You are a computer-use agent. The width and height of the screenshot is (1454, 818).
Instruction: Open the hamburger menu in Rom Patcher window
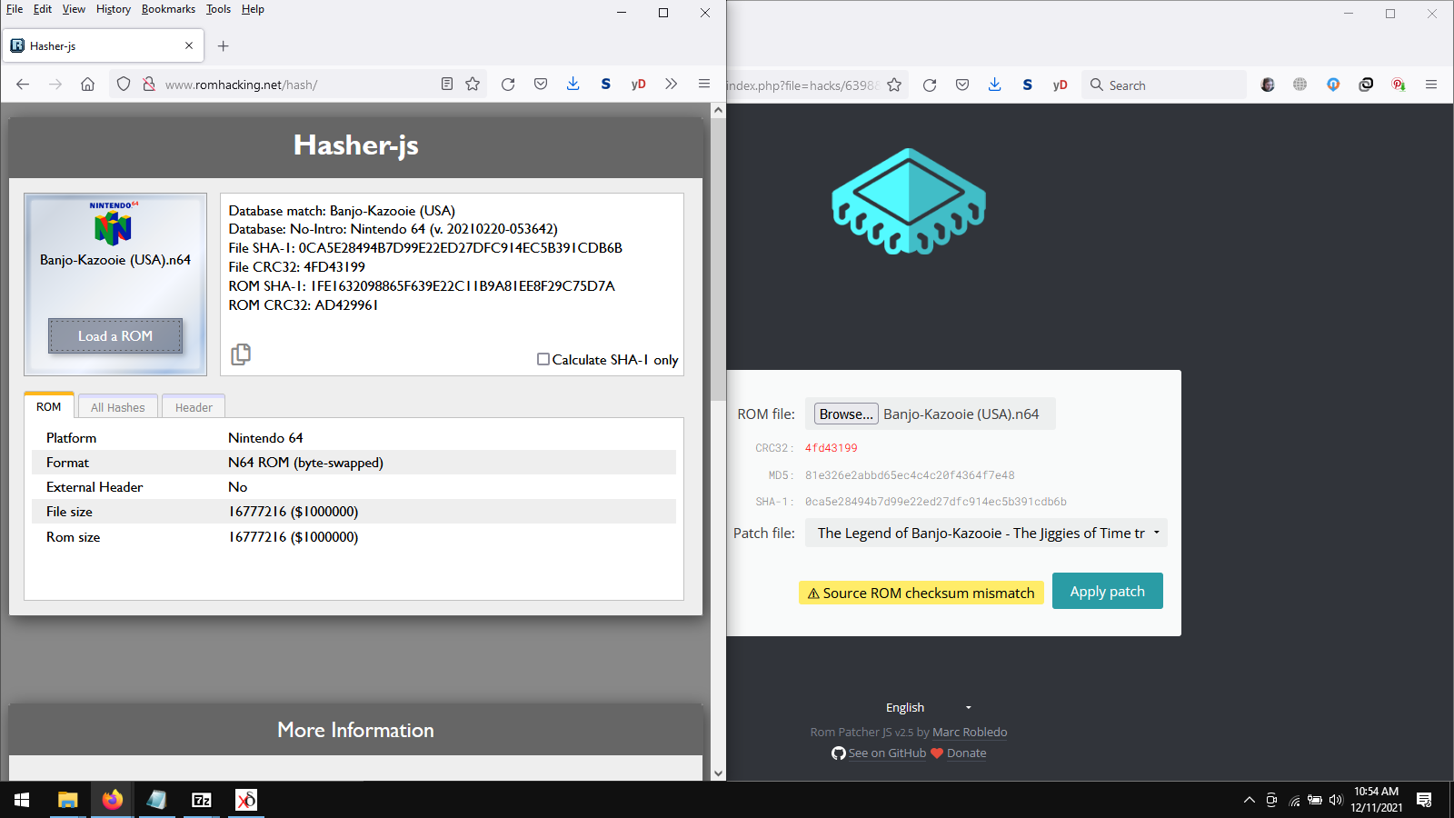(1431, 85)
